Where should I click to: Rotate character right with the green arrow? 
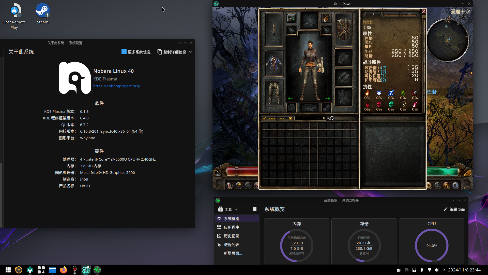pyautogui.click(x=328, y=99)
